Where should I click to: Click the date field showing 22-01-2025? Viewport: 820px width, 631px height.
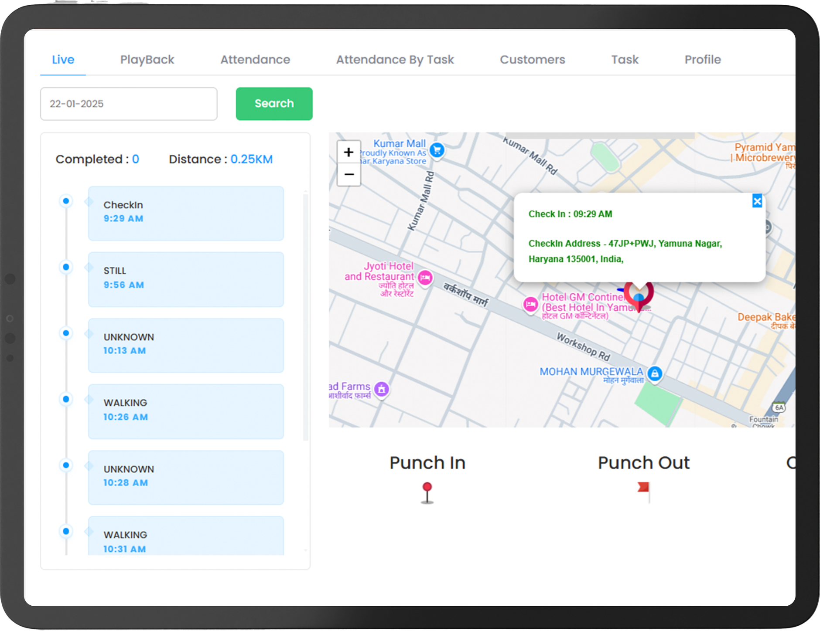(x=129, y=104)
